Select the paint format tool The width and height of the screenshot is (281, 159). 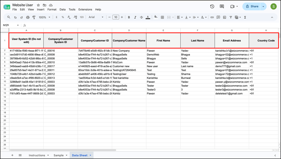tap(34, 17)
